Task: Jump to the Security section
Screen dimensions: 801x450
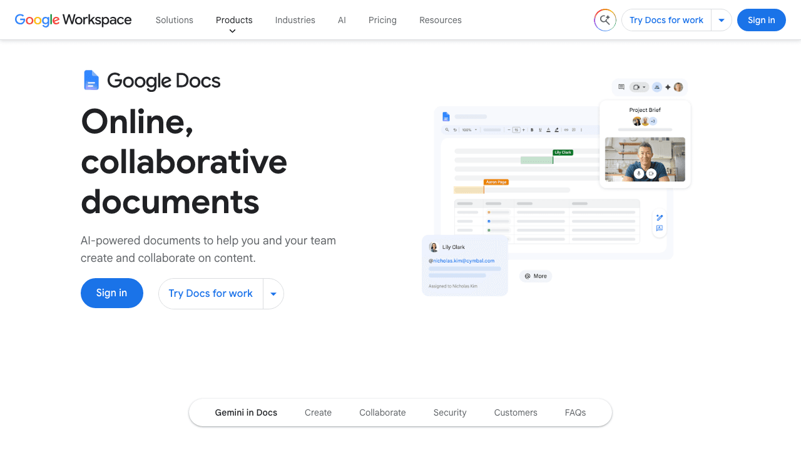Action: tap(450, 412)
